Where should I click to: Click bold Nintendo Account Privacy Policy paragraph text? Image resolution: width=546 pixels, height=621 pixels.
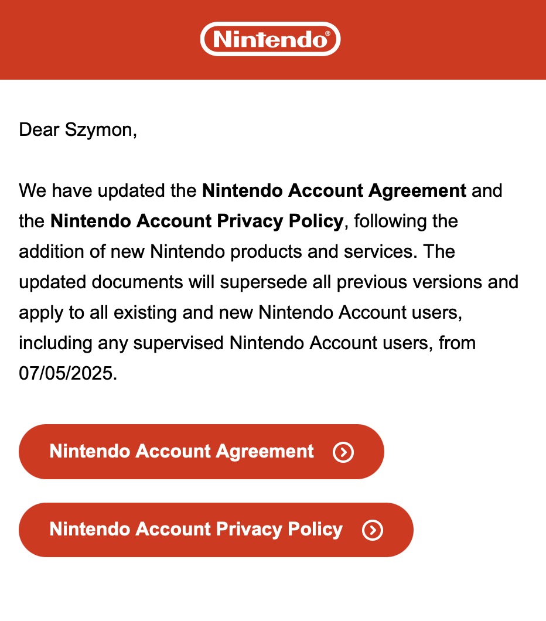click(197, 221)
